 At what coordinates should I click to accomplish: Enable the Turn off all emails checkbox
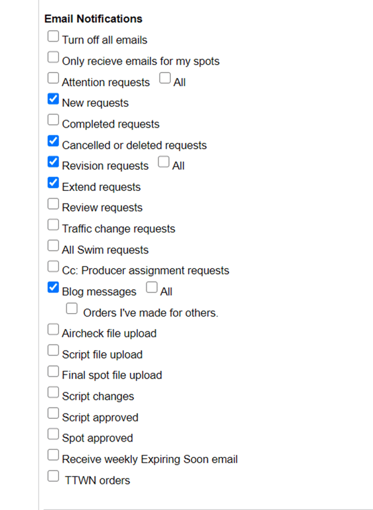tap(53, 36)
